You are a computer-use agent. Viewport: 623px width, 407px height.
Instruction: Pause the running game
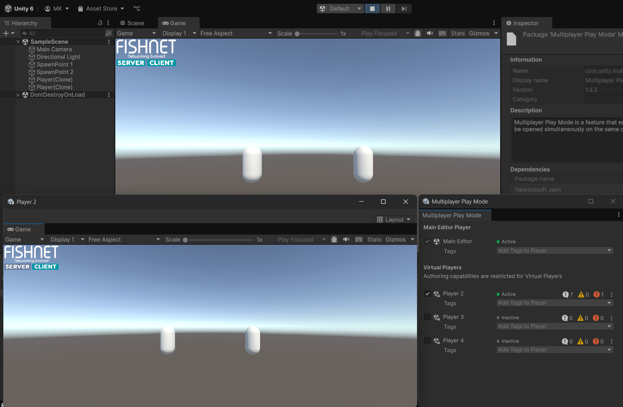(388, 9)
